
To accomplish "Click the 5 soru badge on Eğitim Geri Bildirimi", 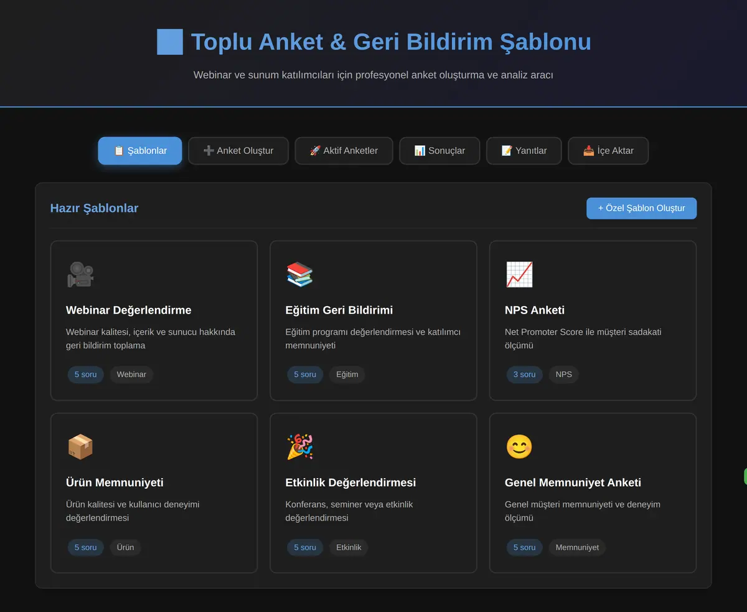I will pyautogui.click(x=305, y=375).
